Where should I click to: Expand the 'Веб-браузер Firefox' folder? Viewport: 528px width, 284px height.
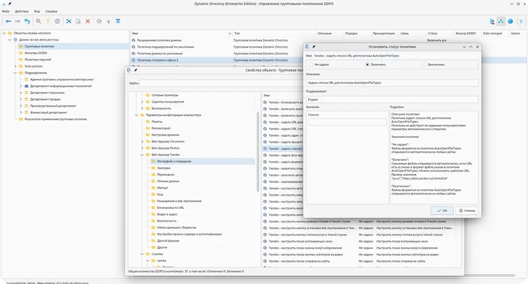click(142, 148)
